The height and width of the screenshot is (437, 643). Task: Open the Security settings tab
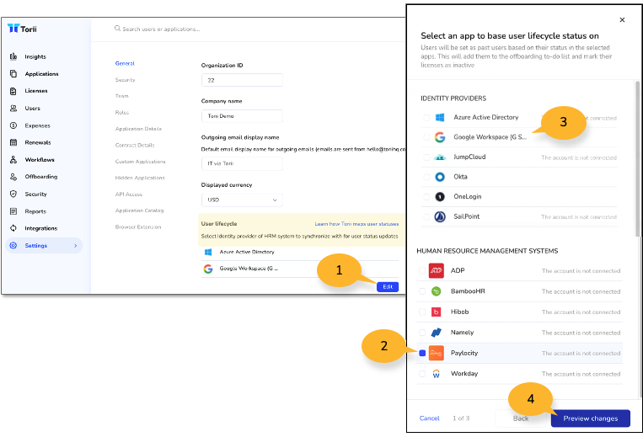click(x=125, y=80)
